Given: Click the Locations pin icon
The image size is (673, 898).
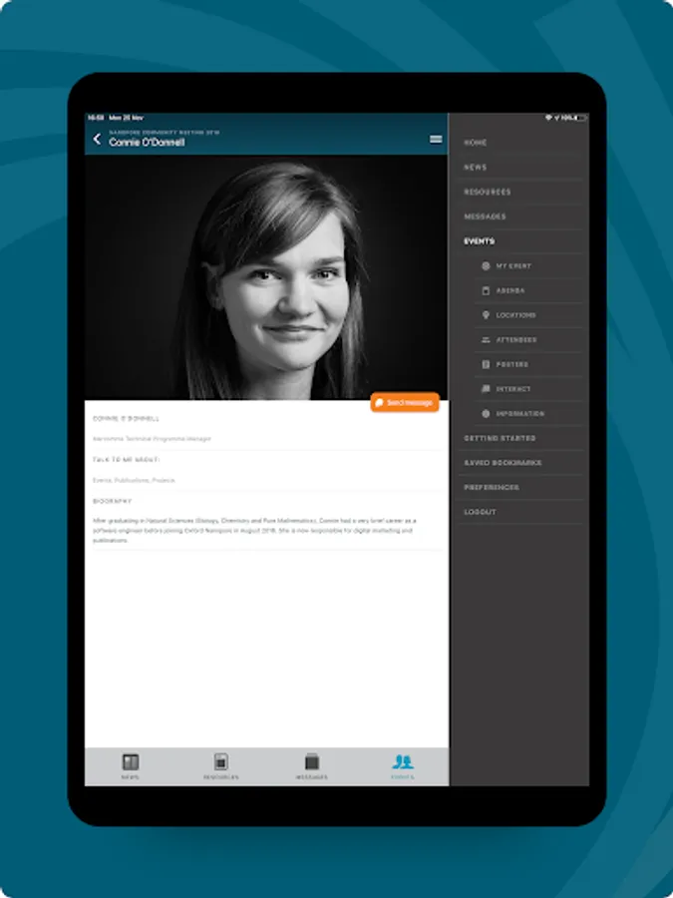Looking at the screenshot, I should click(486, 315).
